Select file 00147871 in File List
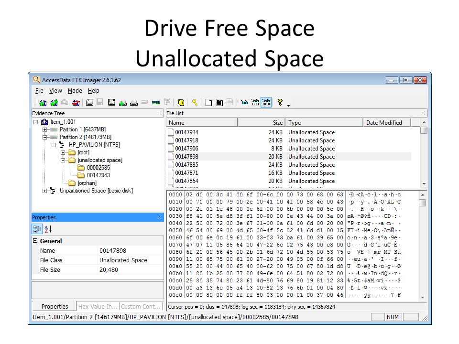This screenshot has height=344, width=459. click(186, 173)
